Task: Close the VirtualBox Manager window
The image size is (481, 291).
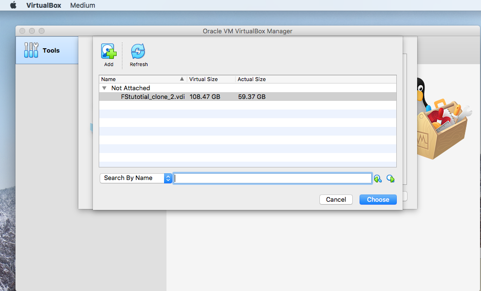Action: pos(22,31)
